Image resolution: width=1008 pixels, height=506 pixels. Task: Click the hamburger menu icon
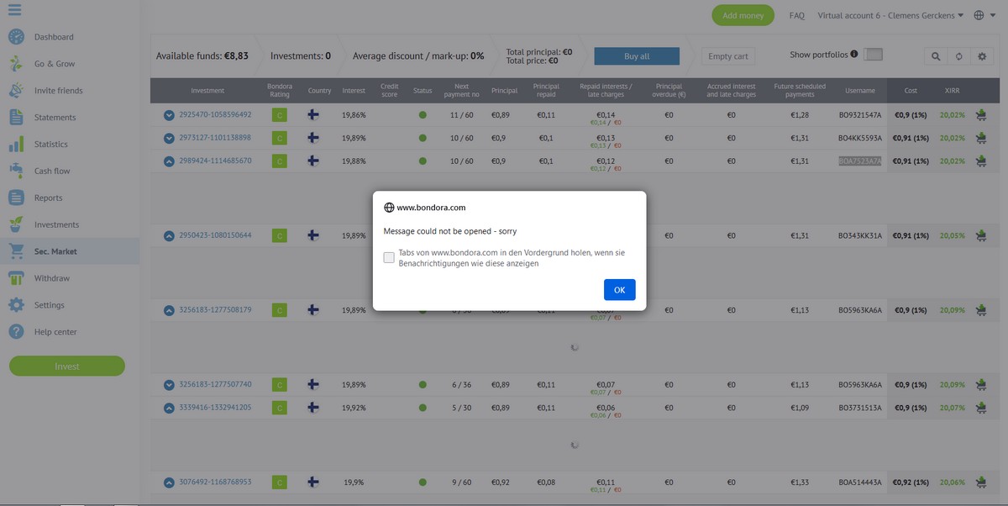point(15,11)
